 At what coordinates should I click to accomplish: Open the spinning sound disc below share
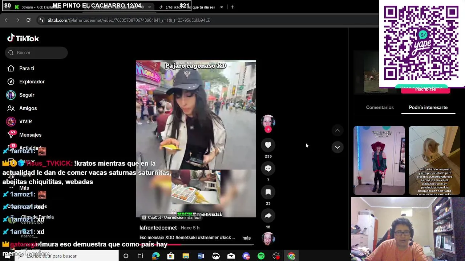pos(268,239)
